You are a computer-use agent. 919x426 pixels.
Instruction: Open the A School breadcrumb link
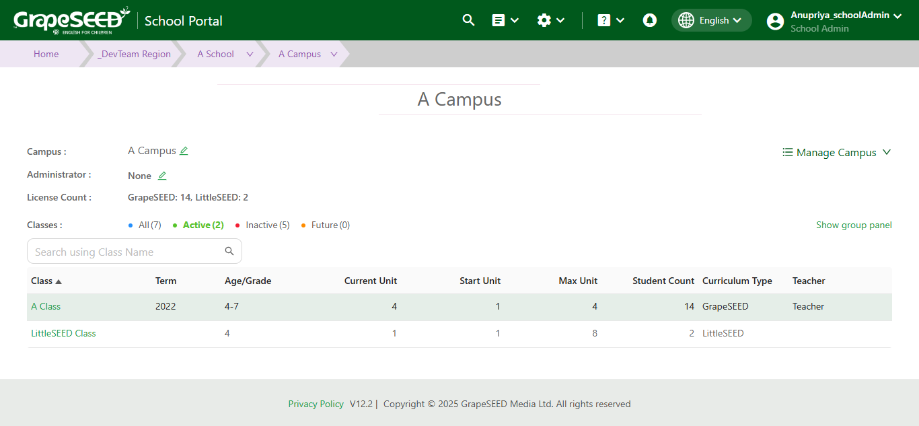[215, 54]
